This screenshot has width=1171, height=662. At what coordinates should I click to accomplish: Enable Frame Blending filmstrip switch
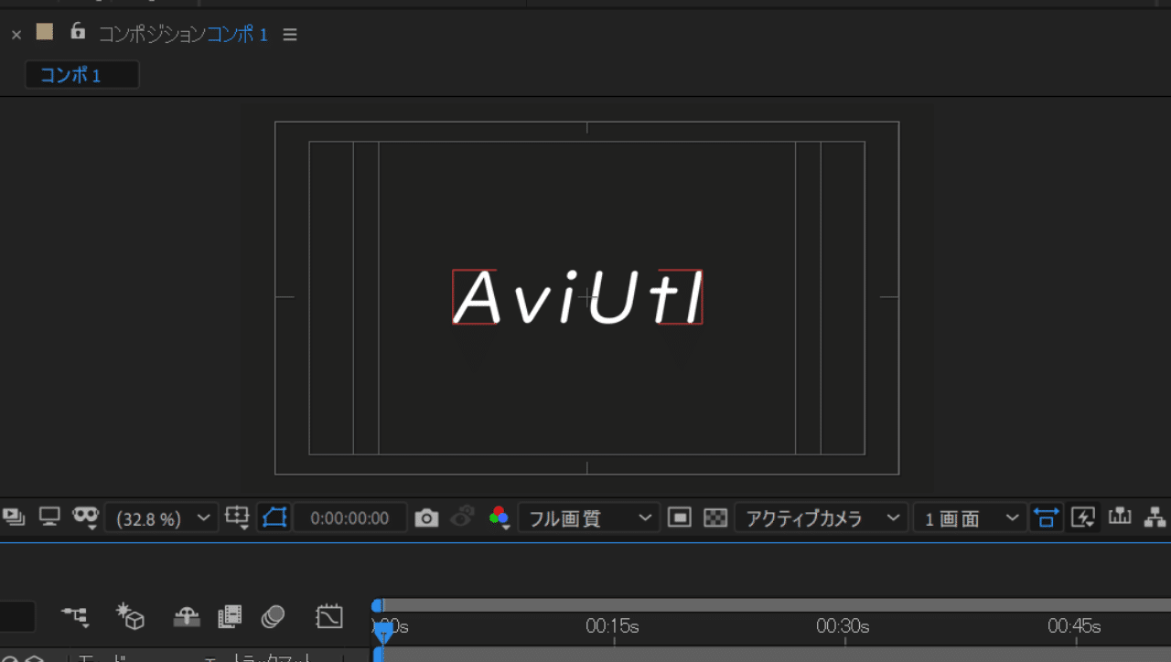point(230,617)
